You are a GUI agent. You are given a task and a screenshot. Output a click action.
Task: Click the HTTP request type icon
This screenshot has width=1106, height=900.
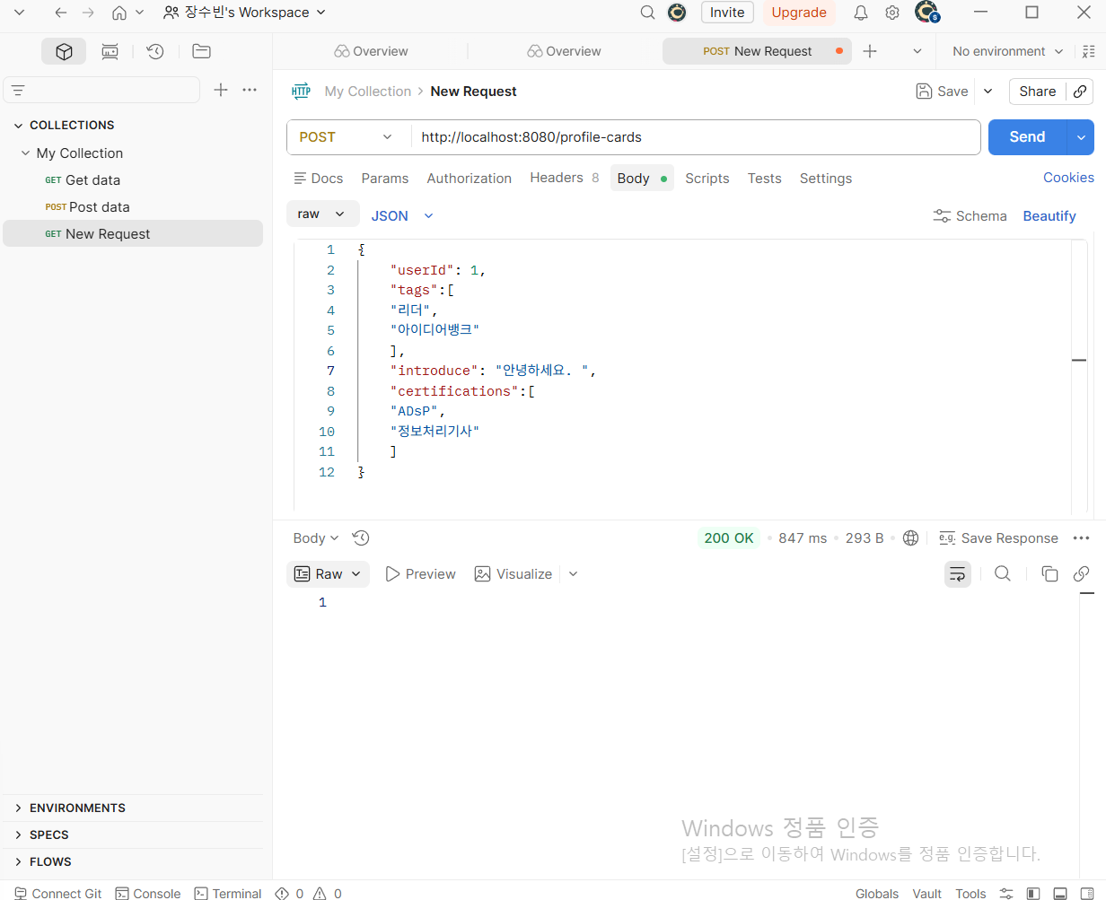[301, 92]
